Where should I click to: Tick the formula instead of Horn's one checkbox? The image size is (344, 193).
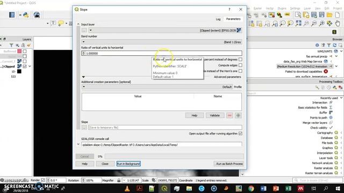coord(240,71)
